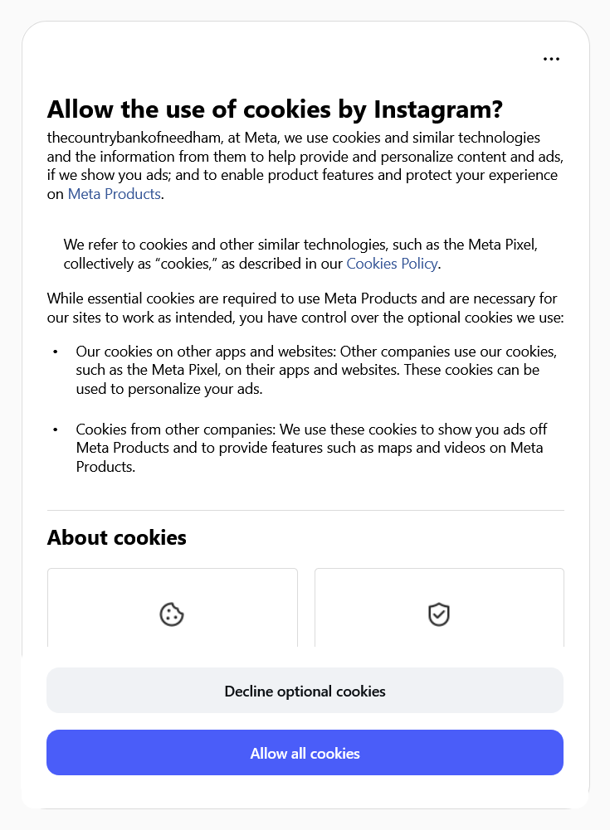This screenshot has width=610, height=830.
Task: Open the Meta Products link
Action: (x=115, y=194)
